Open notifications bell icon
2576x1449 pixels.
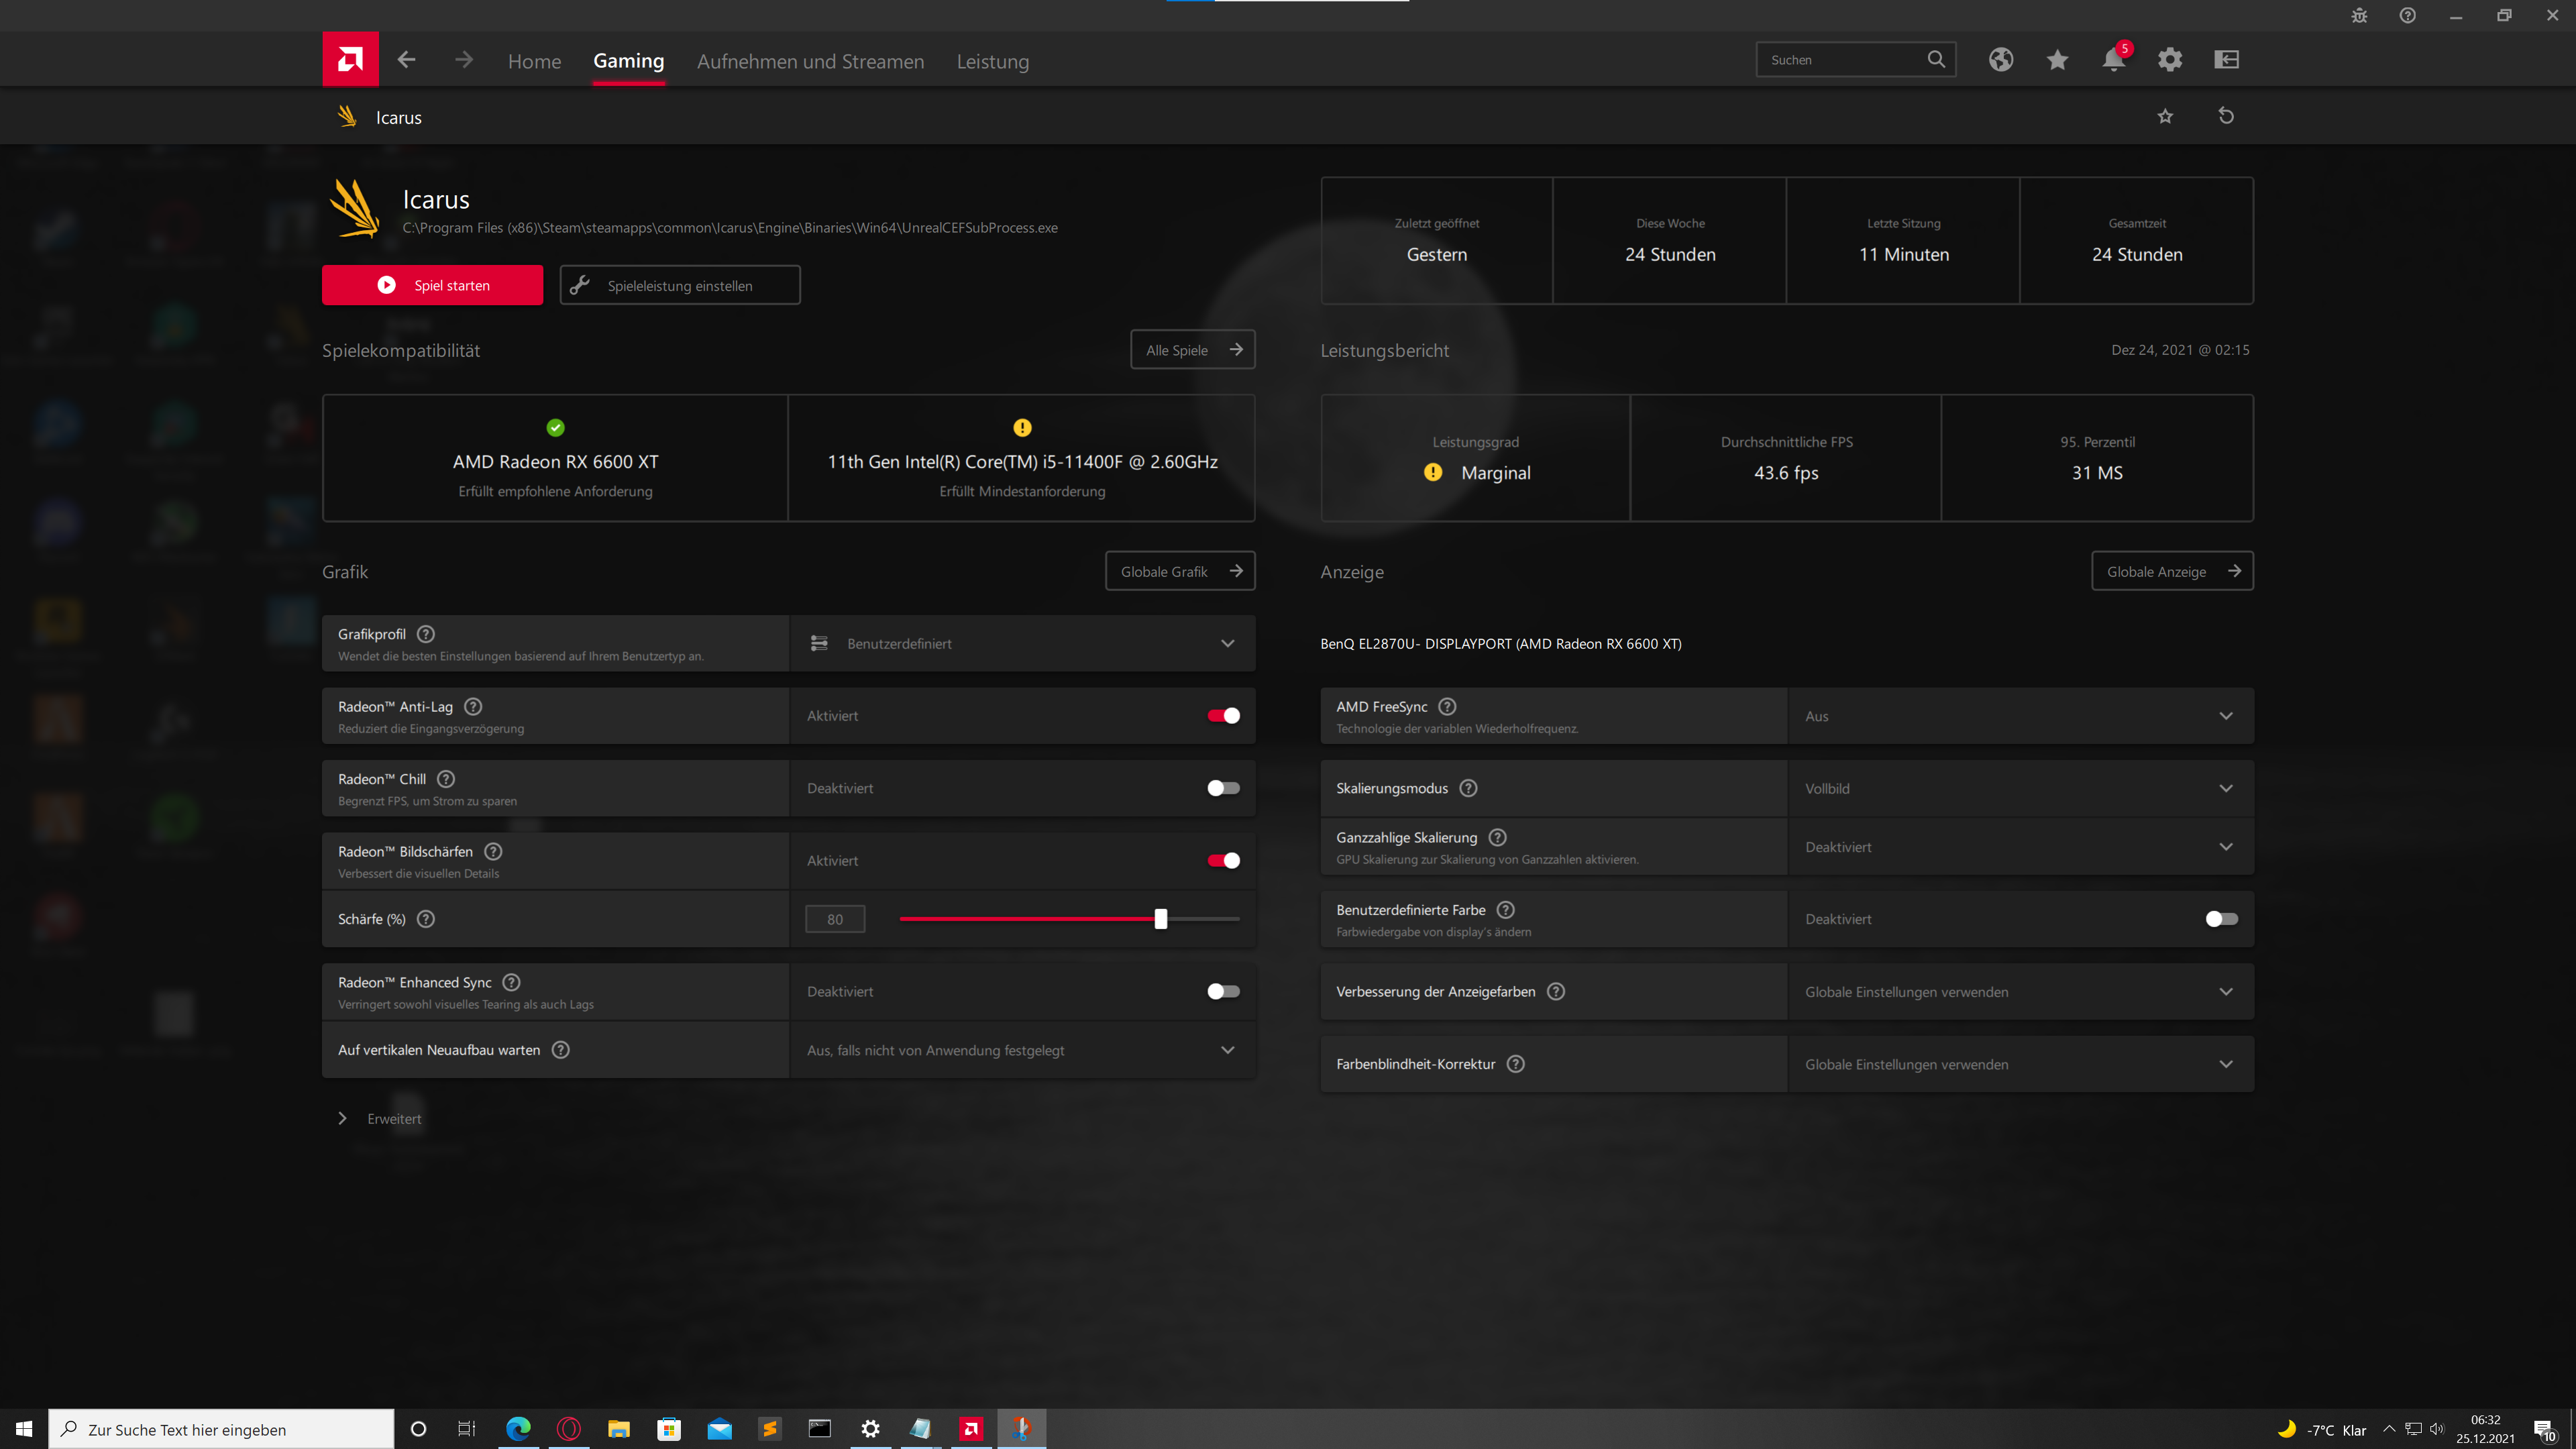[x=2113, y=60]
